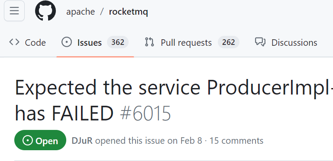
Task: Go to GitHub home via Octocat logo
Action: coord(45,11)
